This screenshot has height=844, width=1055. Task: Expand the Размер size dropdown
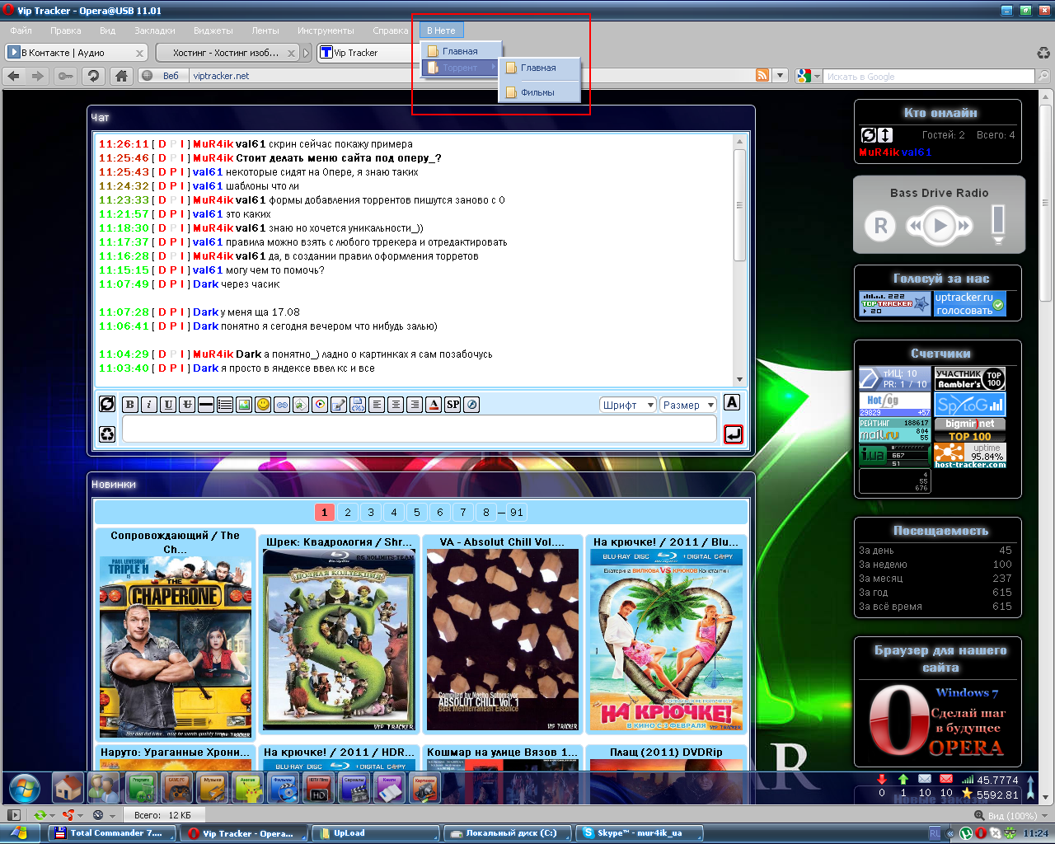point(688,405)
